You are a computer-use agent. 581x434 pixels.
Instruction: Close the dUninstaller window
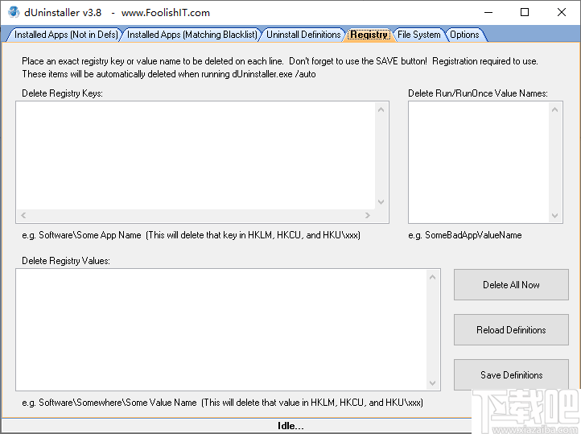562,12
